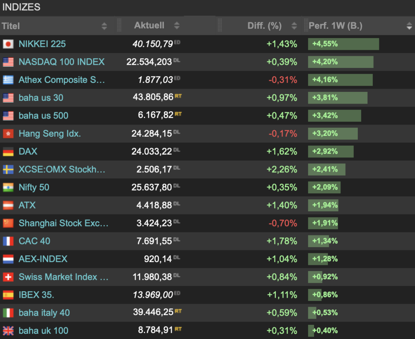
Task: Grab the column grip left of Perf. 1W
Action: coord(306,25)
